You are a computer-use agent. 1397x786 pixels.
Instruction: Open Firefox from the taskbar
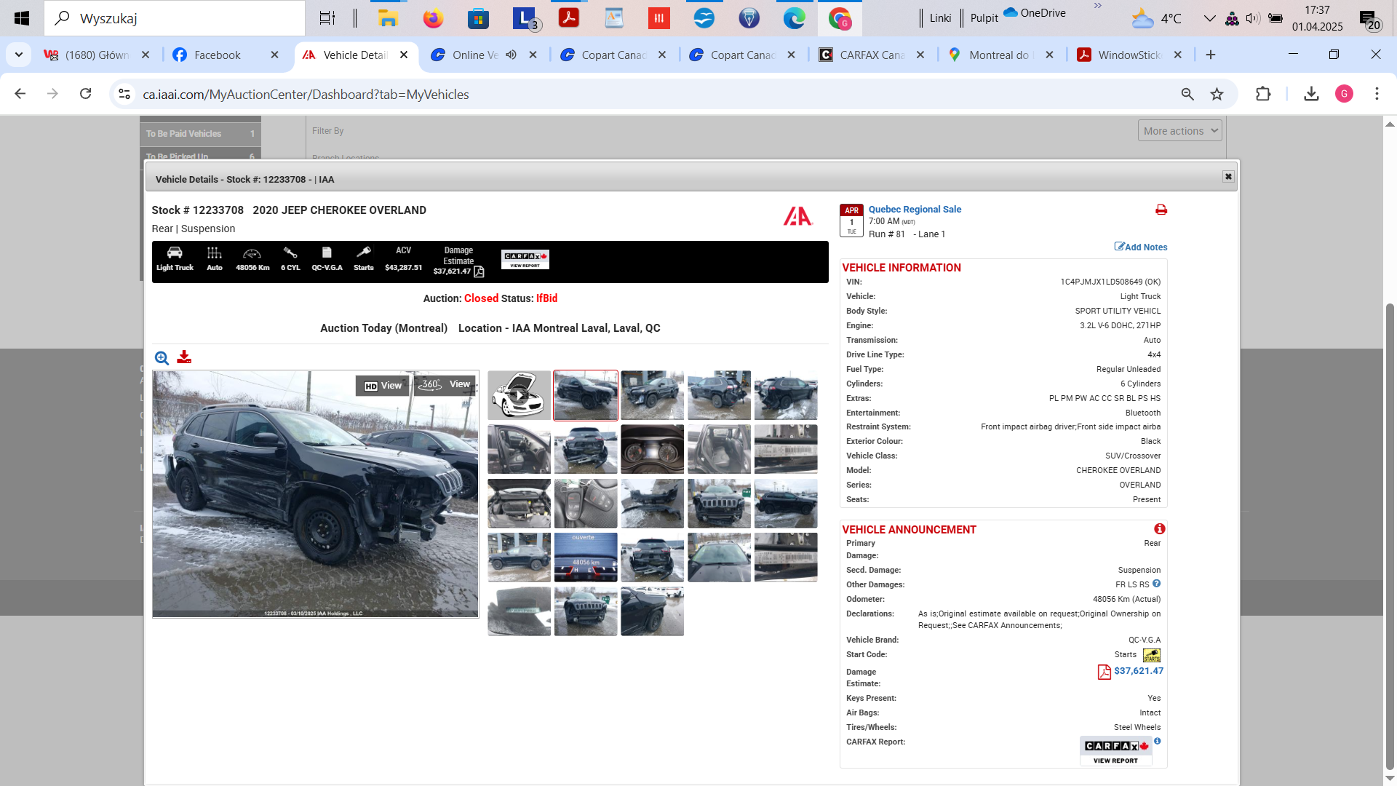433,18
